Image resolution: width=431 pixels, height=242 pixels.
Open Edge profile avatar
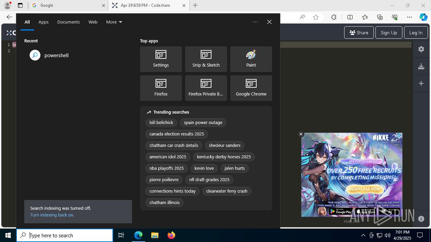(7, 5)
